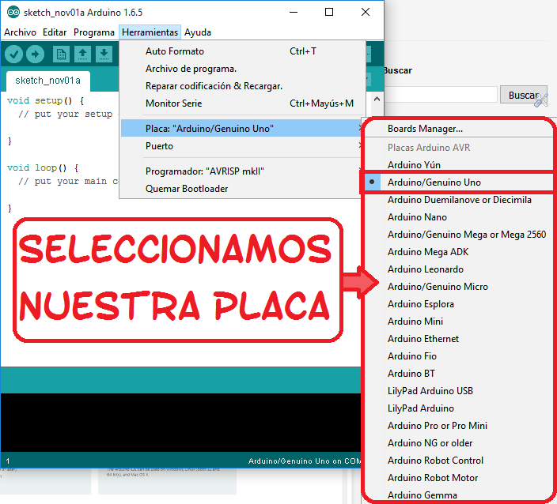Select Arduino Esplora board
The width and height of the screenshot is (557, 504).
[458, 304]
